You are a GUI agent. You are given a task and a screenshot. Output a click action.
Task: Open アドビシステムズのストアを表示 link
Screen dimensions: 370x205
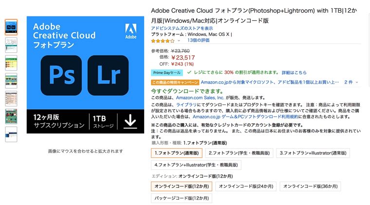[x=182, y=28]
